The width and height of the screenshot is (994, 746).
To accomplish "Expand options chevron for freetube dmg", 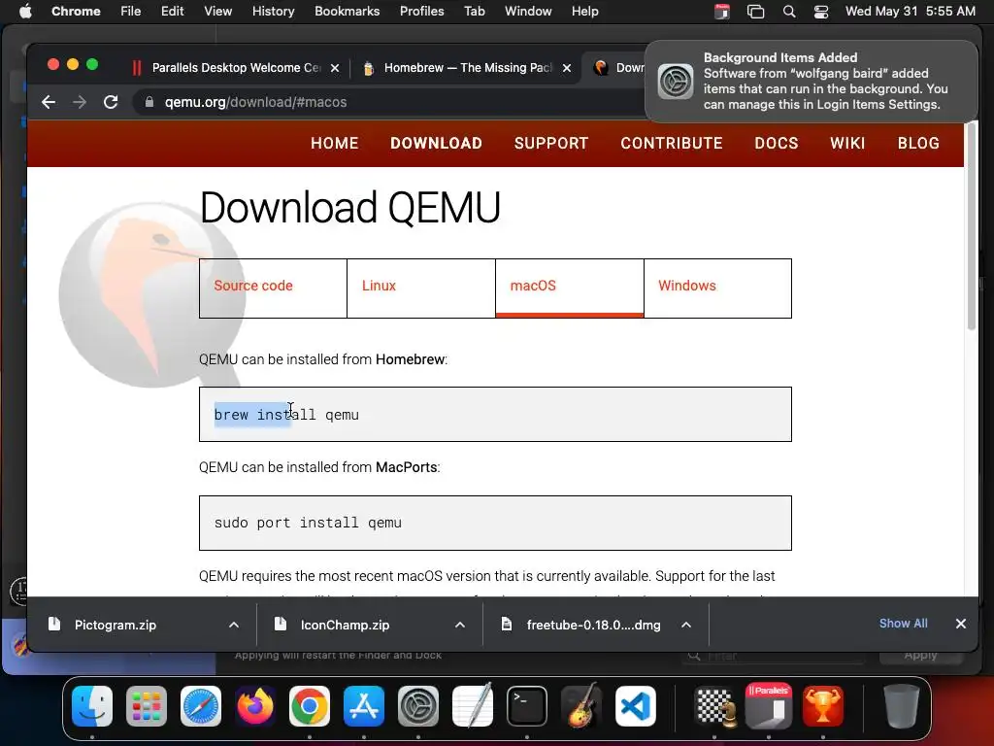I will tap(686, 625).
